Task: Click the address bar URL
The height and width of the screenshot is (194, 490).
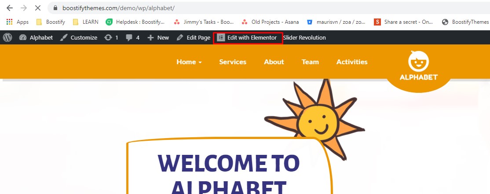Action: [x=118, y=8]
